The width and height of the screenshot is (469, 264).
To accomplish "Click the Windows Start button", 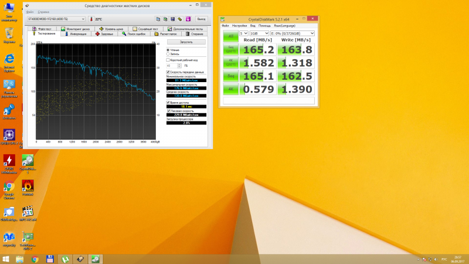I will pos(7,259).
